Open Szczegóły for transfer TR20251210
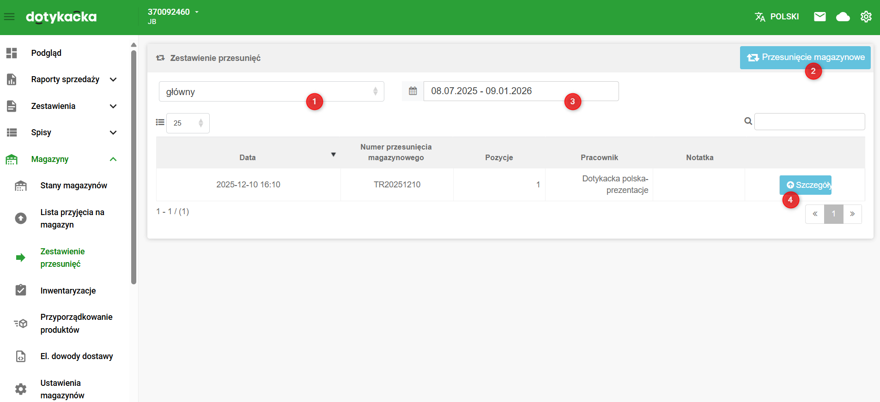This screenshot has width=880, height=402. point(805,185)
